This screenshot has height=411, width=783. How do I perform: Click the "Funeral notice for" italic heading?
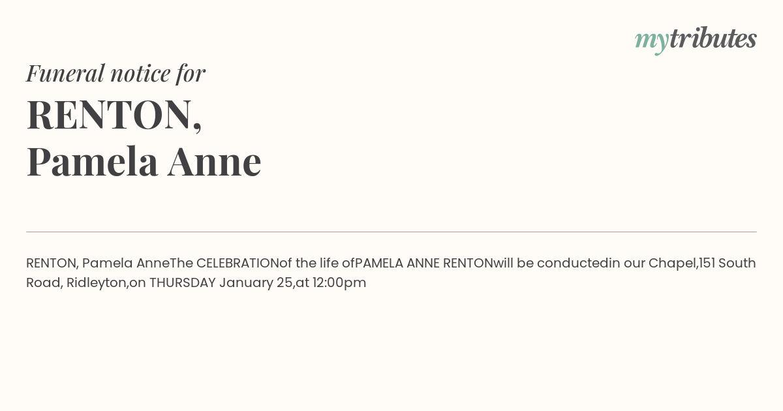115,73
